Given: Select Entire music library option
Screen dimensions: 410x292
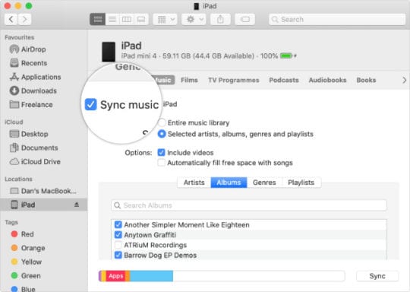Looking at the screenshot, I should pyautogui.click(x=162, y=122).
